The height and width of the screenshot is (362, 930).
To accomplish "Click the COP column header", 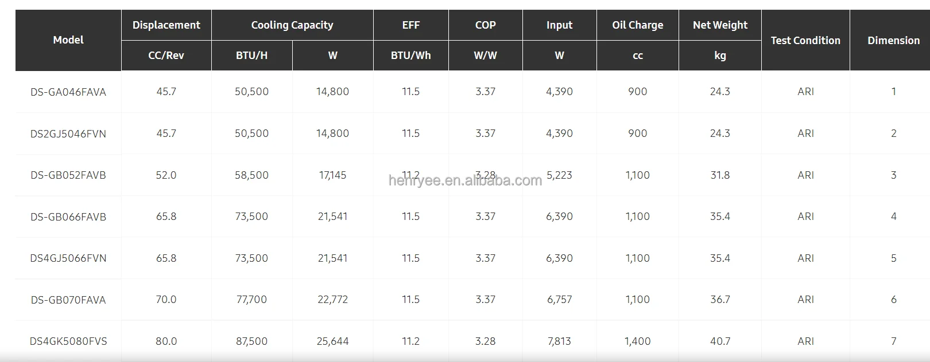I will pos(485,25).
